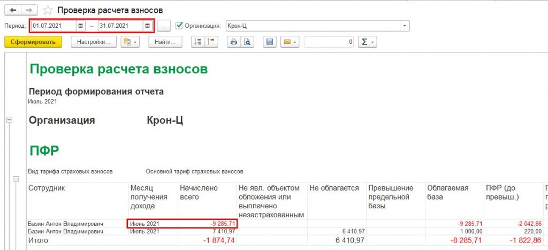Expand all report groups icon

(197, 42)
